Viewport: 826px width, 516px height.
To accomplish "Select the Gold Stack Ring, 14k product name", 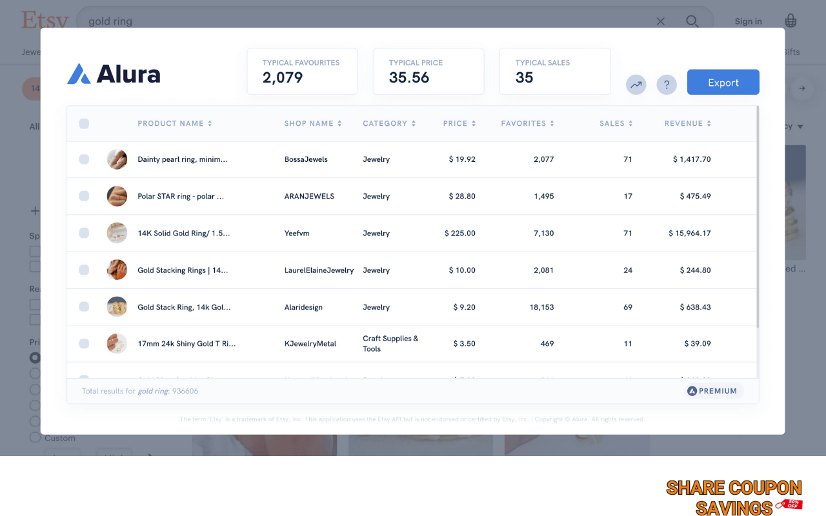I will coord(185,307).
